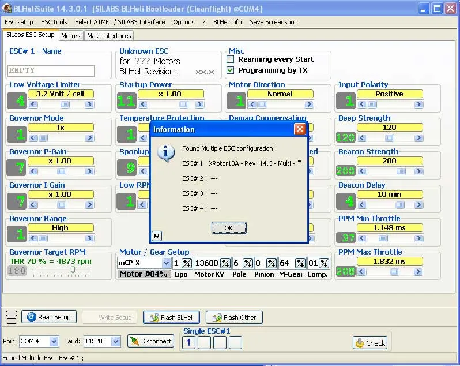Select ESC number 1 box
Image resolution: width=460 pixels, height=366 pixels.
(188, 343)
